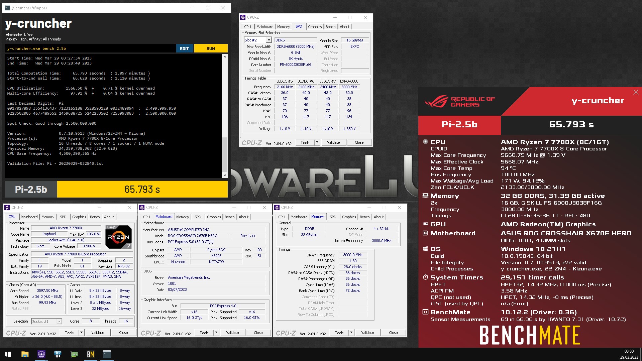Open File Explorer from the taskbar
Image resolution: width=642 pixels, height=361 pixels.
click(25, 354)
